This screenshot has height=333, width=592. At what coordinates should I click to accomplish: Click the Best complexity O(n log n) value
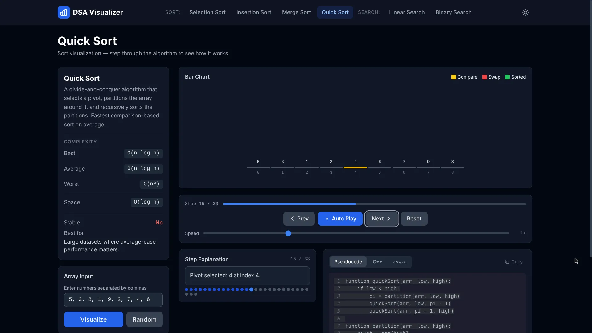pos(143,153)
